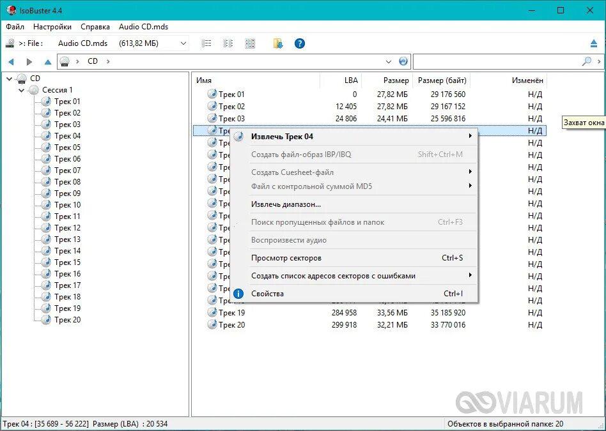
Task: Expand sector error list submenu arrow
Action: (470, 275)
